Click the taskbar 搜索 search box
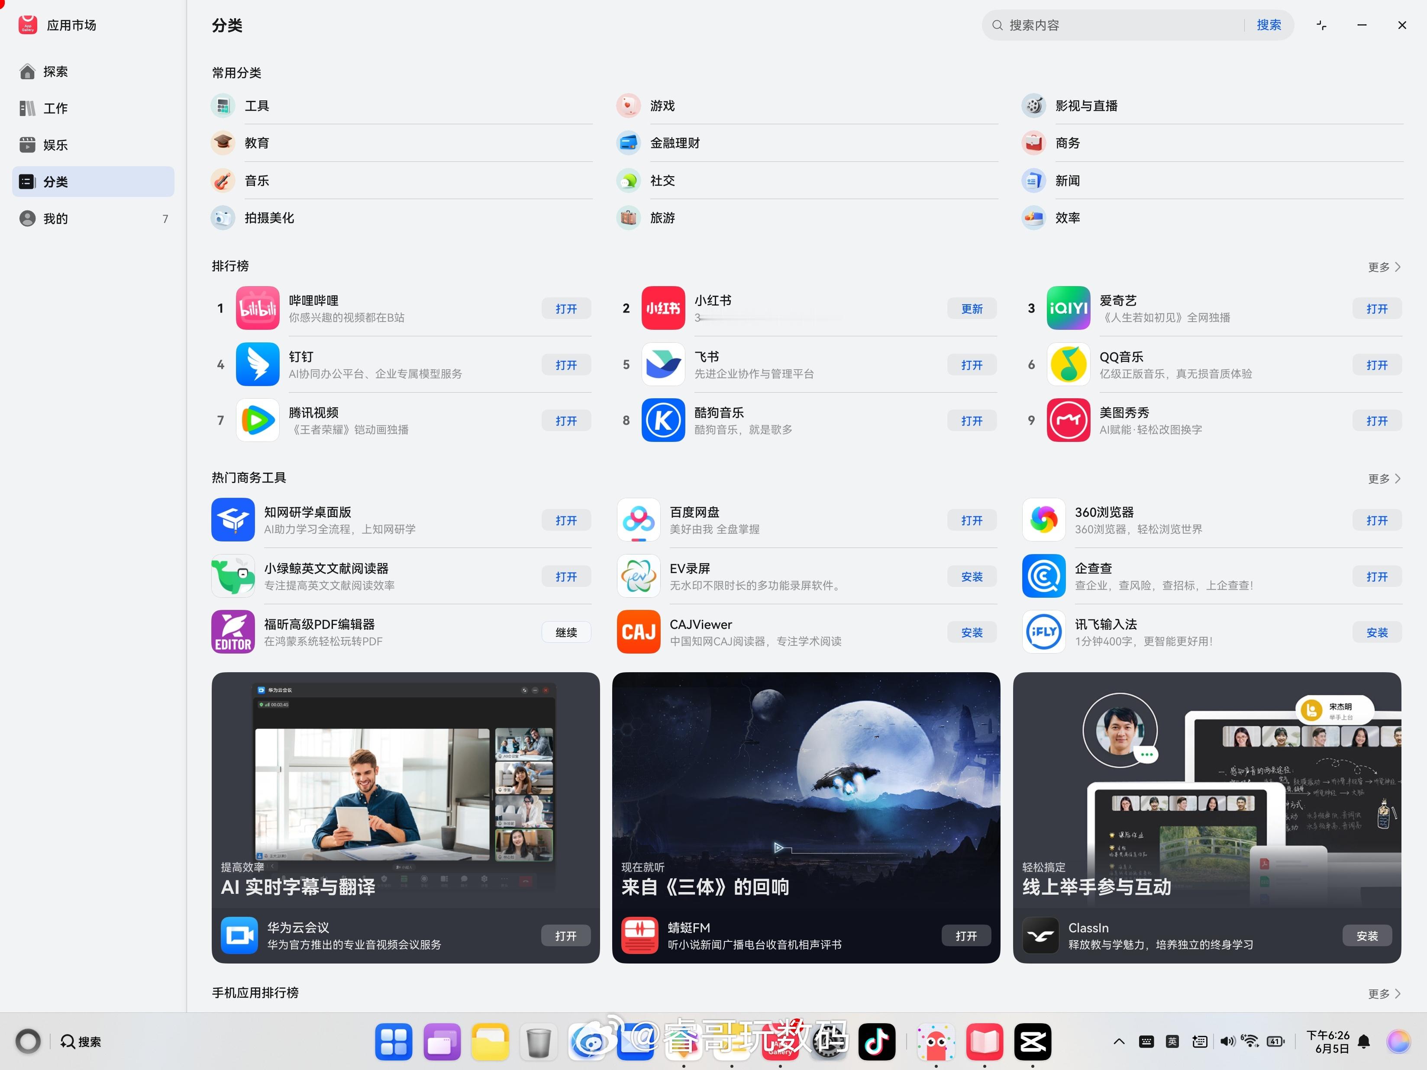The width and height of the screenshot is (1427, 1070). [x=81, y=1041]
